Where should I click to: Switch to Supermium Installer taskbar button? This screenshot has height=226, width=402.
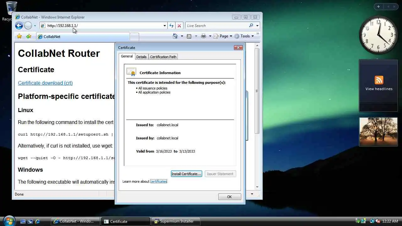tap(177, 221)
